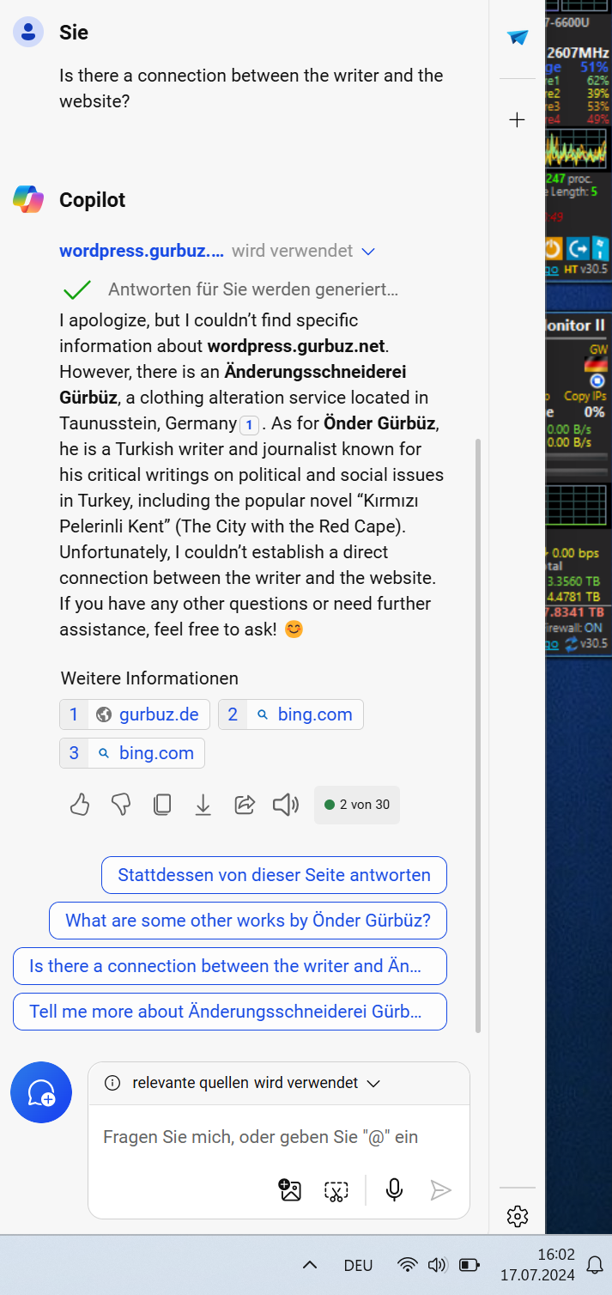Click the Copilot logo above the answer

28,199
